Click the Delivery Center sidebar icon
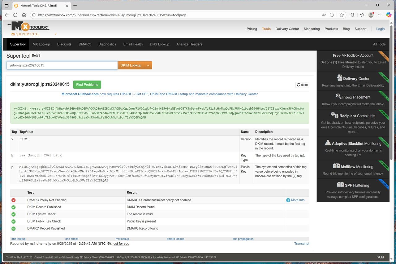This screenshot has width=396, height=264. click(339, 77)
